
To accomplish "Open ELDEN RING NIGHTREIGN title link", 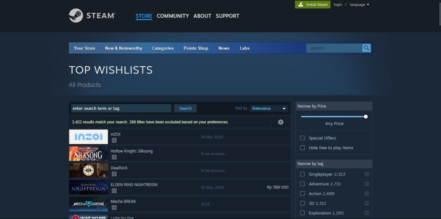I will (134, 185).
